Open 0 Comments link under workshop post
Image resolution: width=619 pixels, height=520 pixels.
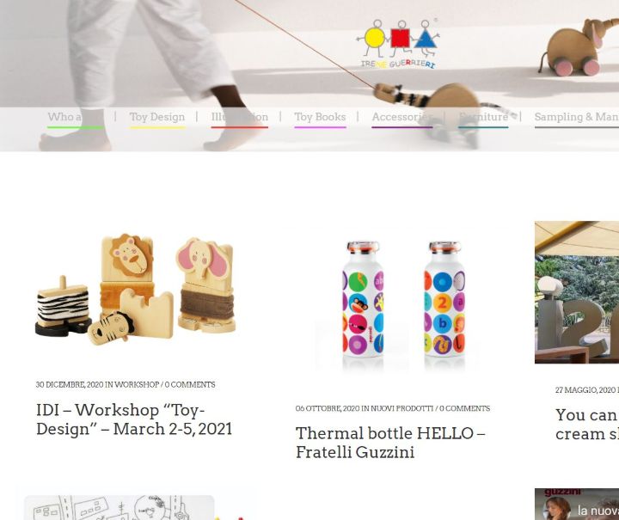click(x=190, y=385)
